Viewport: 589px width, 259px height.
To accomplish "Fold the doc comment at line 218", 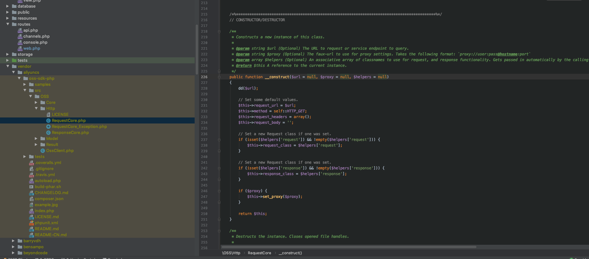I will click(x=219, y=31).
